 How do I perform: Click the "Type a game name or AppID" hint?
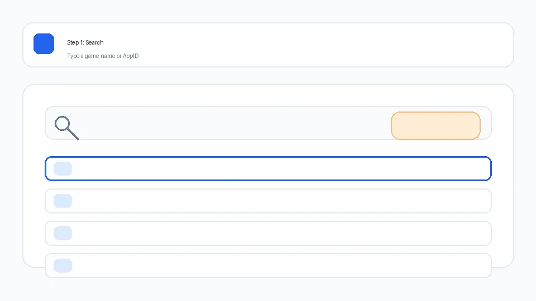[x=103, y=56]
